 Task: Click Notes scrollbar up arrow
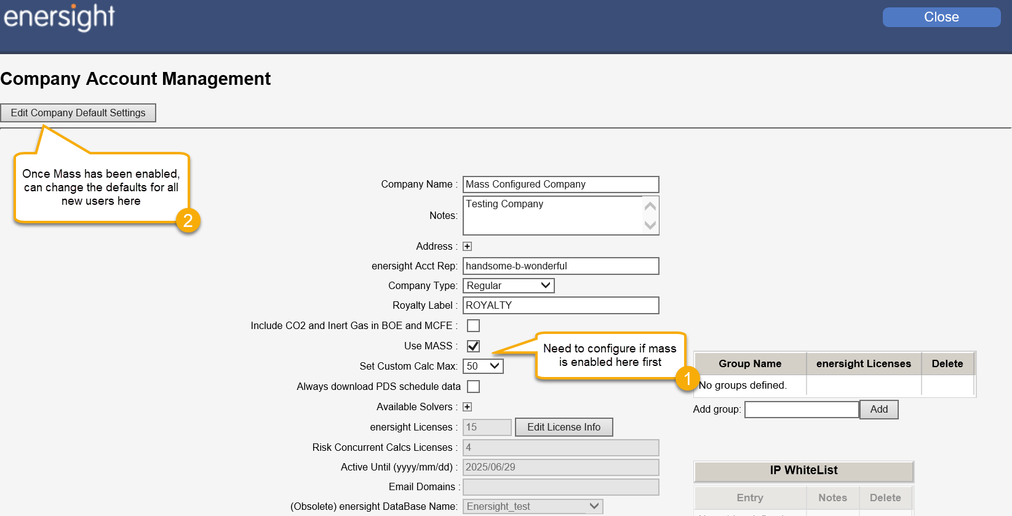click(650, 206)
